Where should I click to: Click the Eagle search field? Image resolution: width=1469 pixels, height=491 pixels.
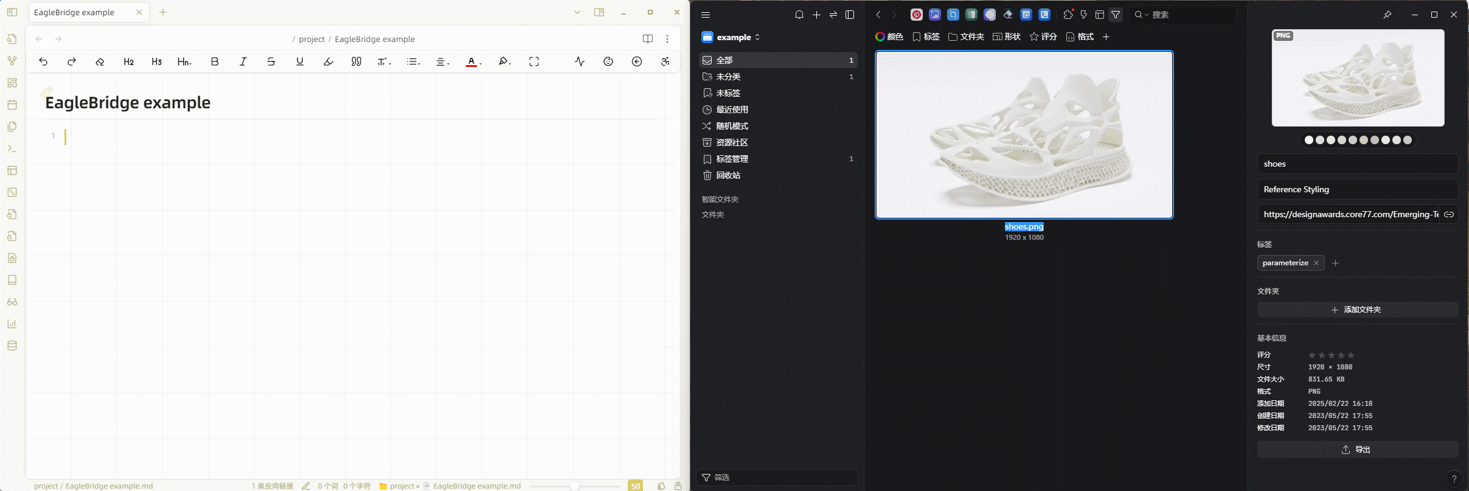click(1183, 15)
